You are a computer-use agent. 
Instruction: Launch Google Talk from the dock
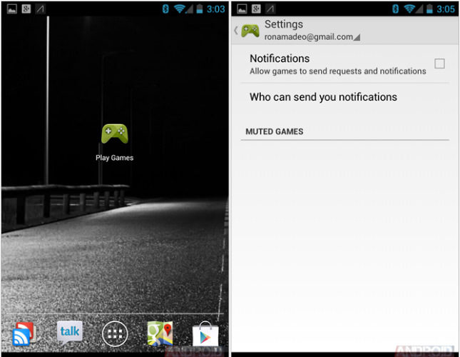coord(70,332)
